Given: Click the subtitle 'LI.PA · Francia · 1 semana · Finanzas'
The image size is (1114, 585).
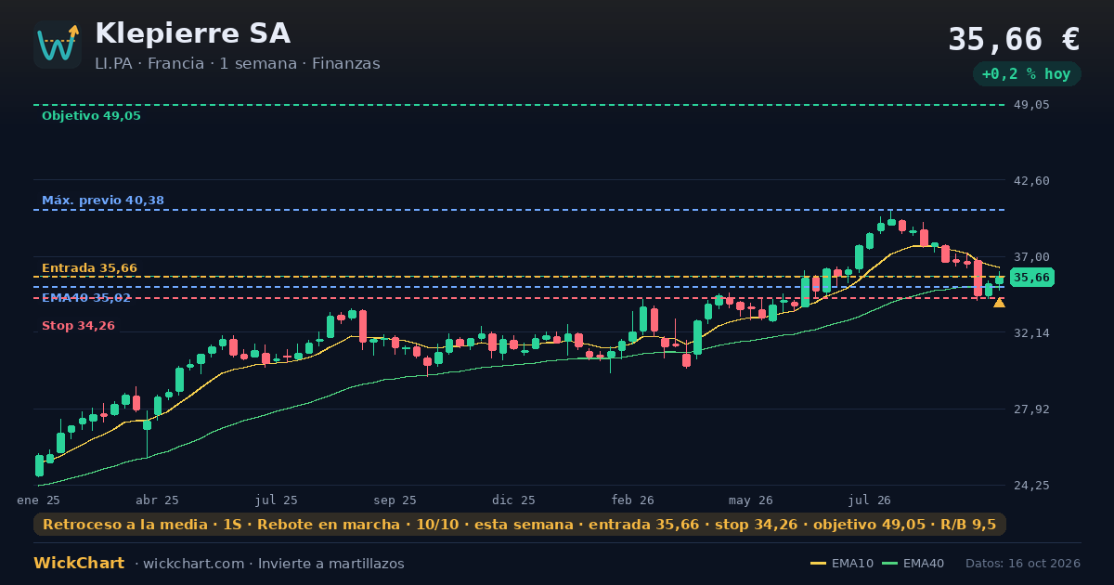Looking at the screenshot, I should coord(237,64).
